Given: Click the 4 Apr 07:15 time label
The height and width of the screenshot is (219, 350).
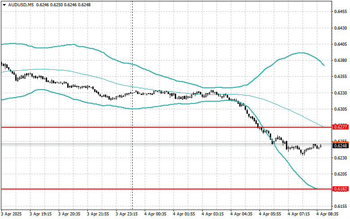Looking at the screenshot, I should [x=298, y=214].
